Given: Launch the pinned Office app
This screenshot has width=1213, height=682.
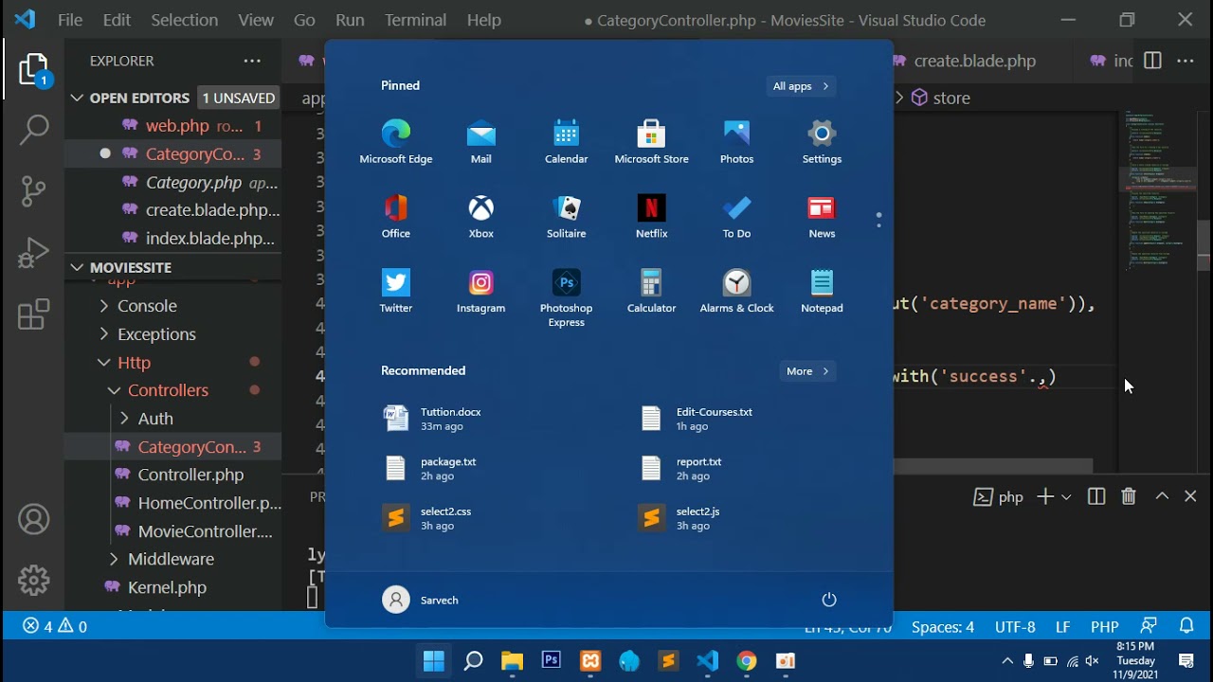Looking at the screenshot, I should [396, 217].
